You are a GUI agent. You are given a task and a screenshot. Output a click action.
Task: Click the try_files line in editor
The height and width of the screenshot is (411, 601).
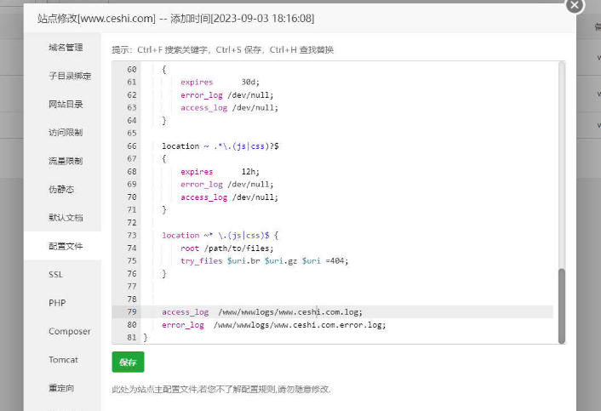coord(264,261)
